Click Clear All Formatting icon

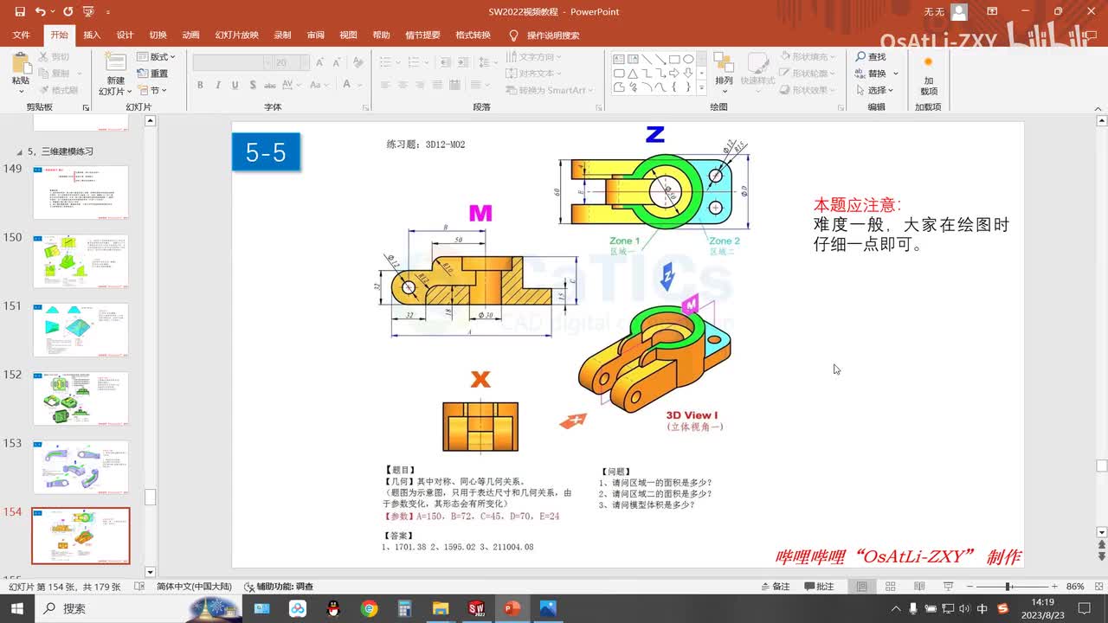click(x=358, y=62)
